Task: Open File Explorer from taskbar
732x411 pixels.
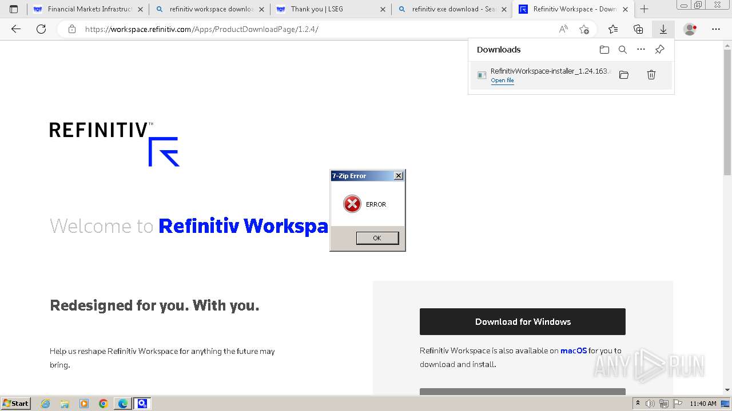Action: point(65,404)
